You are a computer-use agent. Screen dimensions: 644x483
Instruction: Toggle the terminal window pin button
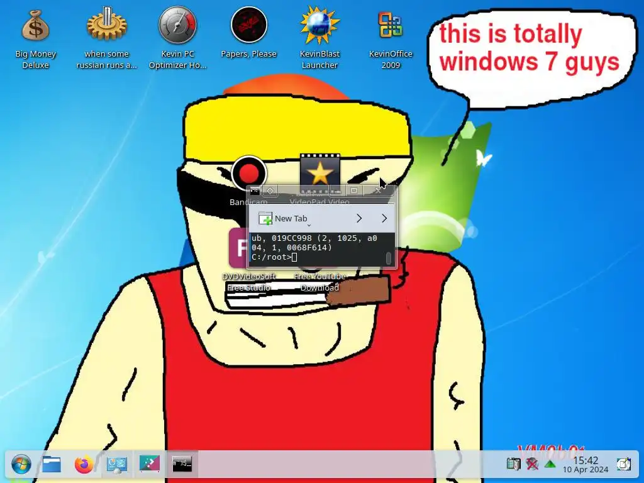[x=270, y=191]
